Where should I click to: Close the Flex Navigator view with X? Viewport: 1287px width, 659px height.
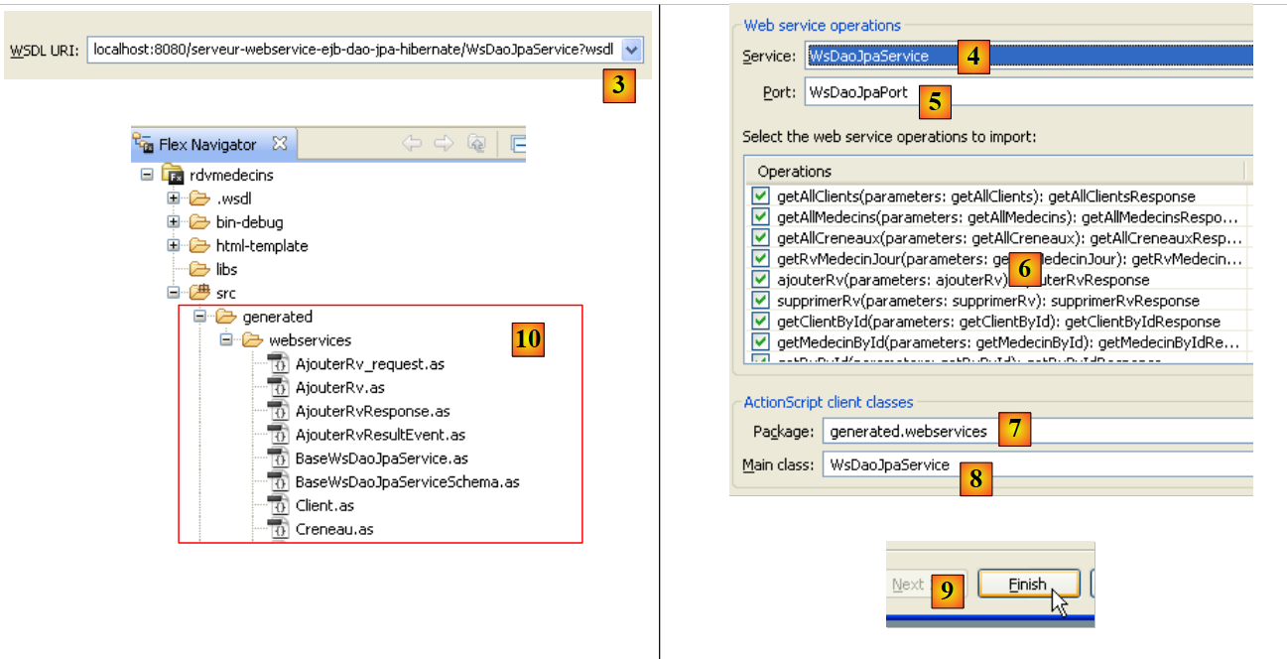tap(280, 144)
